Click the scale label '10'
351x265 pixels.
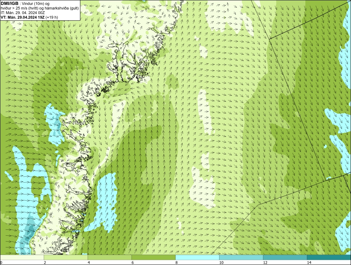pos(221,263)
